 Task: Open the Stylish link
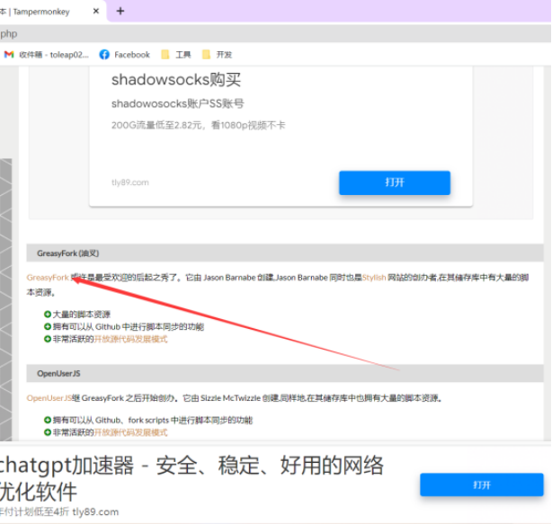[x=374, y=278]
